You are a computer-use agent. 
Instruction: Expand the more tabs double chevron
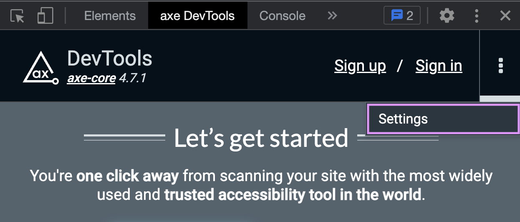coord(332,16)
